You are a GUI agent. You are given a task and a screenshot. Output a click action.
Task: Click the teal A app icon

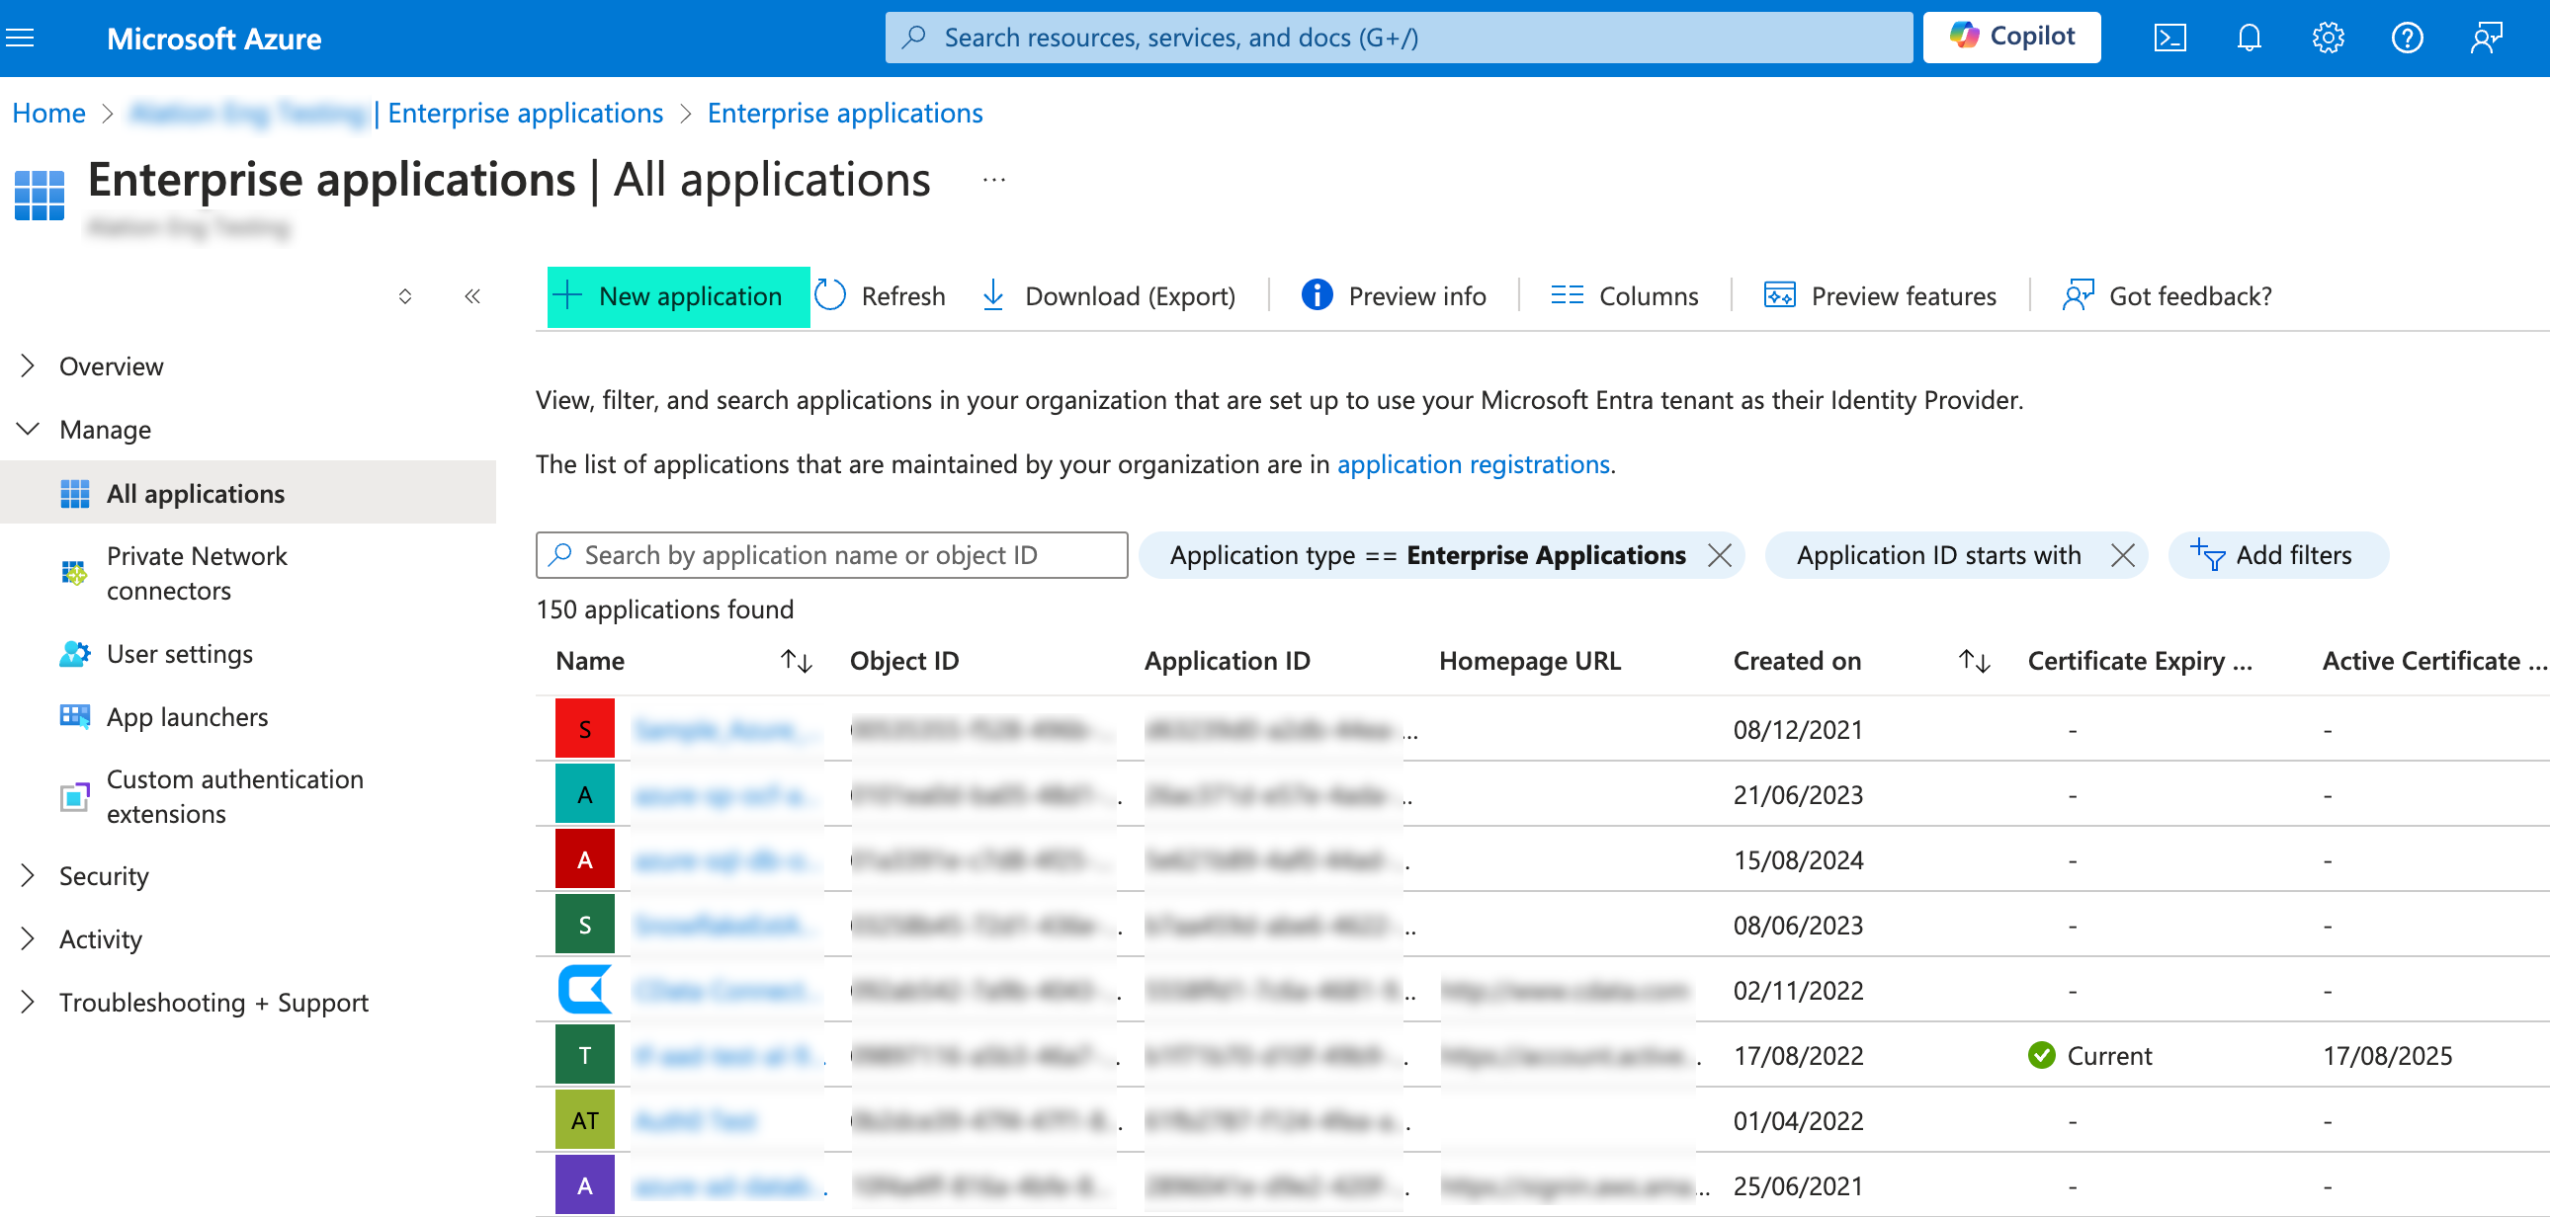point(585,794)
